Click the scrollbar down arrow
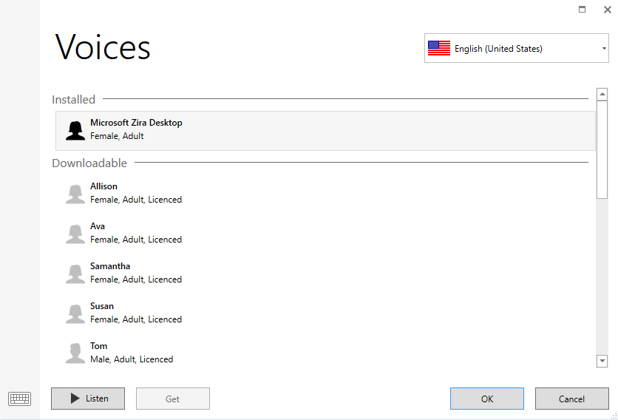 [x=602, y=361]
